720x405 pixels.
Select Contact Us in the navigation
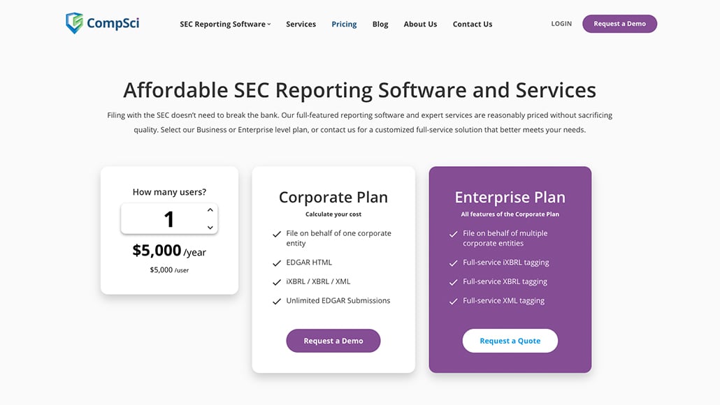[x=472, y=24]
